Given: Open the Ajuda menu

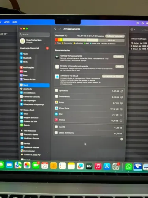Looking at the screenshot, I should pyautogui.click(x=15, y=22).
